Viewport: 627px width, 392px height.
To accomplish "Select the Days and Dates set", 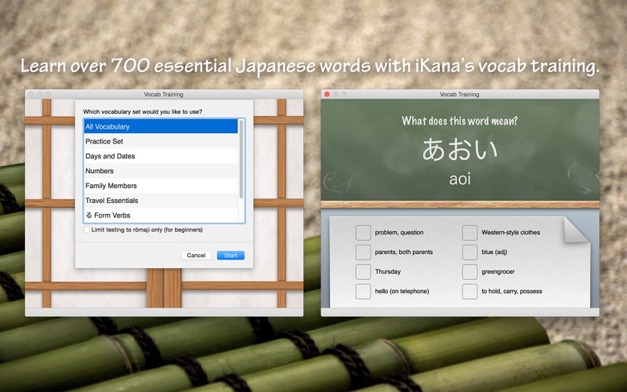I will pos(161,156).
